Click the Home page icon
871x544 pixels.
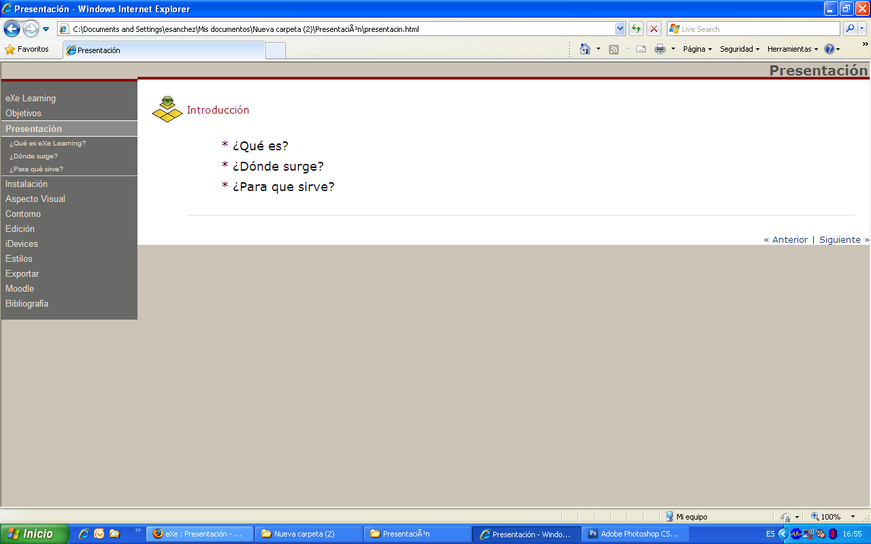point(585,49)
